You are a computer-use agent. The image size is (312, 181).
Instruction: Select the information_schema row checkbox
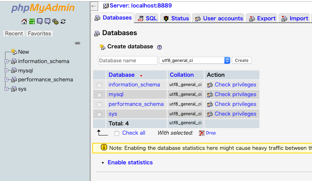point(99,85)
